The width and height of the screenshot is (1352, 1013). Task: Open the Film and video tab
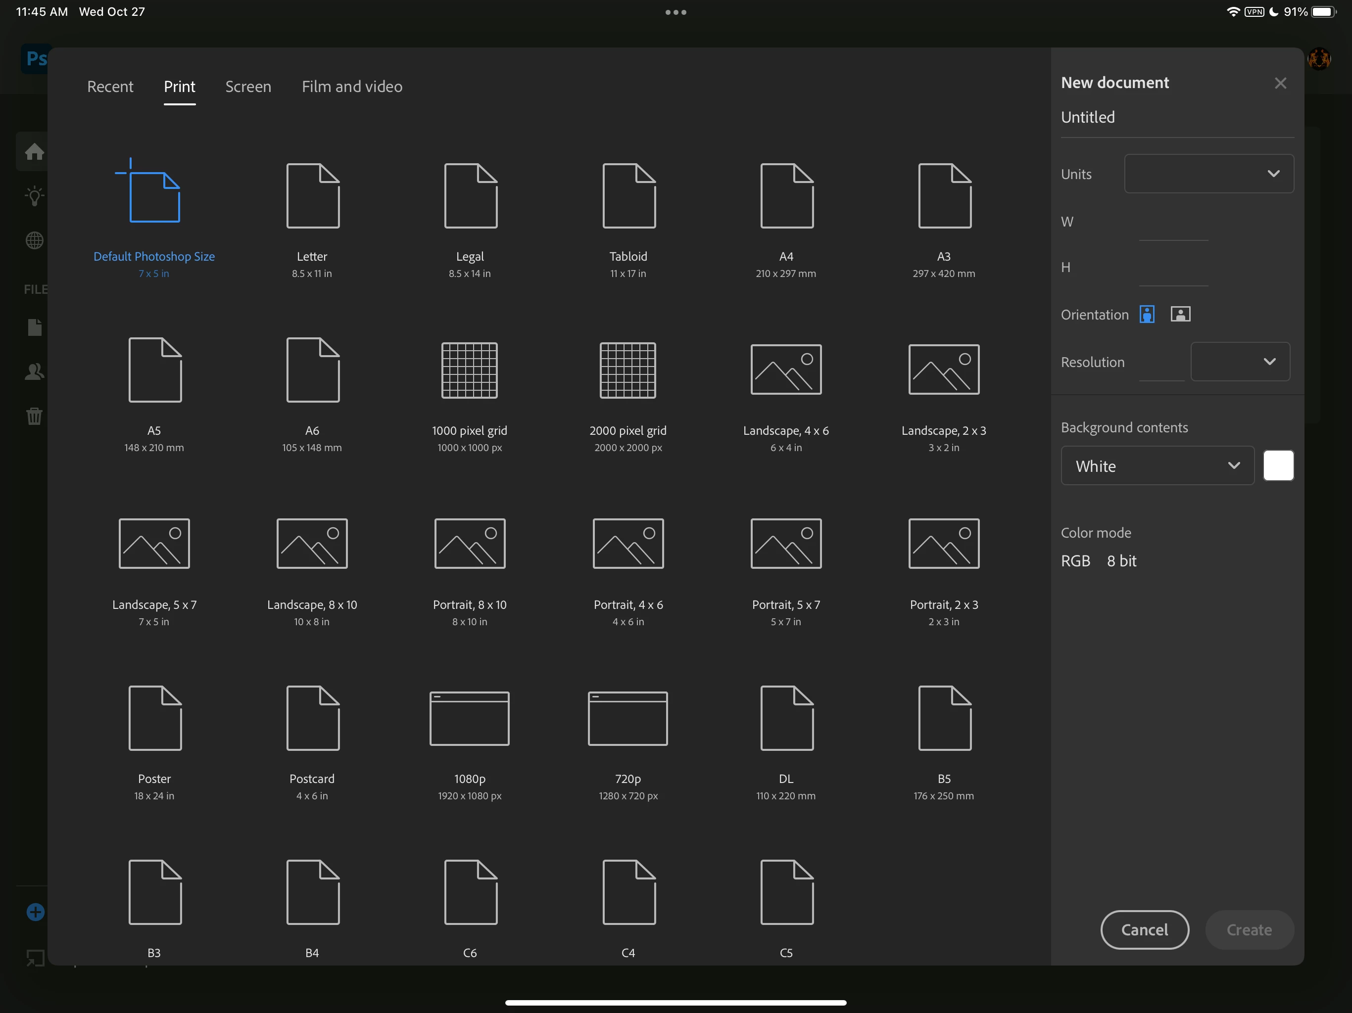click(352, 87)
